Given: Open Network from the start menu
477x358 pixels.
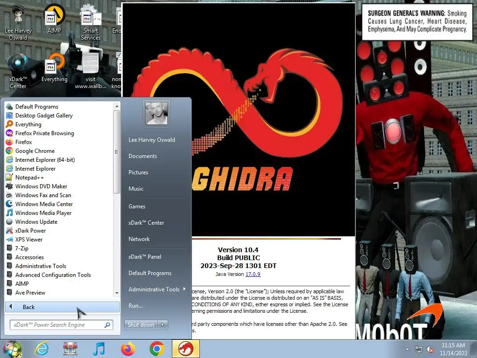Looking at the screenshot, I should coord(139,239).
